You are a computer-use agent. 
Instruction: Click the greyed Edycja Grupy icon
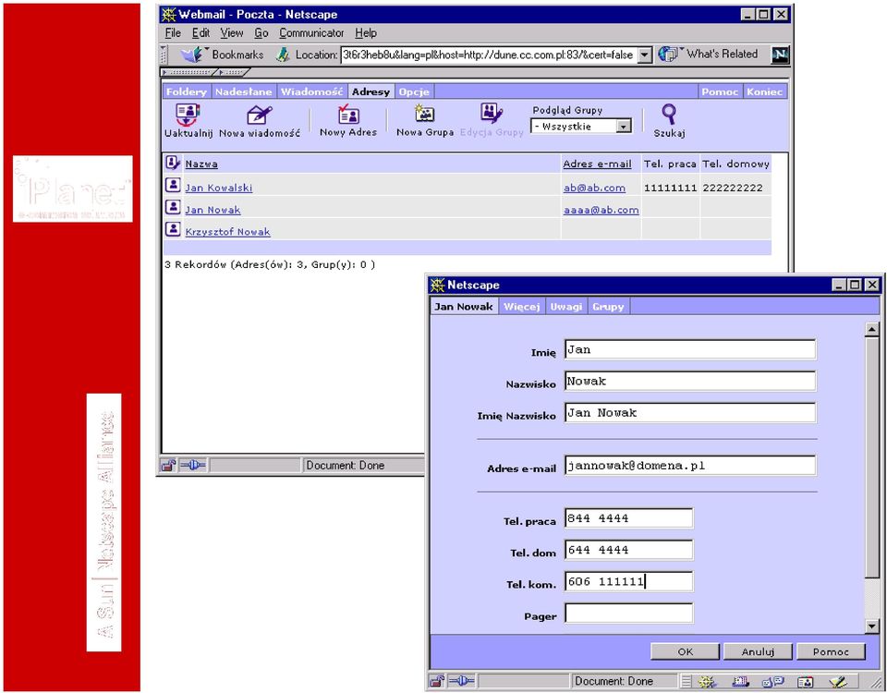point(492,114)
